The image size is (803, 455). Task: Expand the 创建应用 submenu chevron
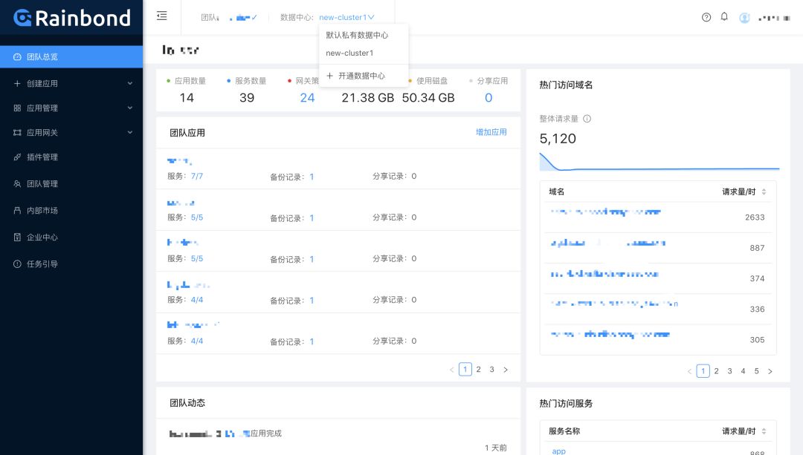[130, 83]
